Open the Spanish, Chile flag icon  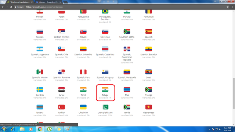(61, 49)
